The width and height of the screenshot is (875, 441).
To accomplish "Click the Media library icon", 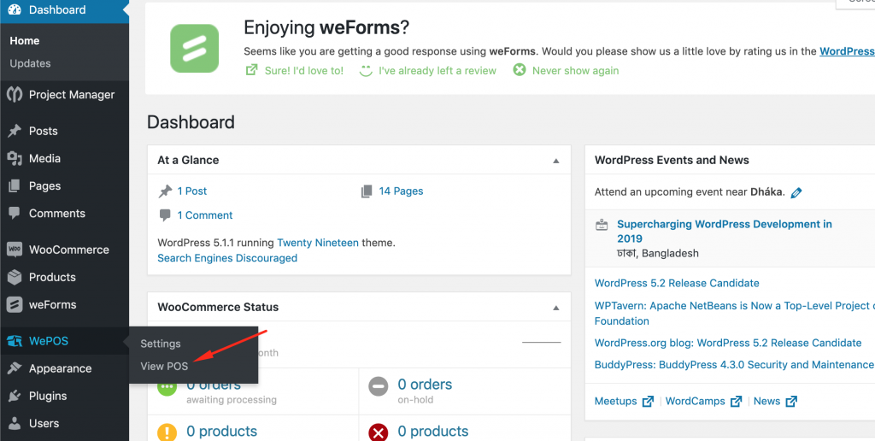I will coord(15,158).
